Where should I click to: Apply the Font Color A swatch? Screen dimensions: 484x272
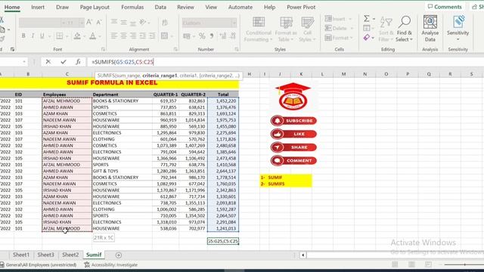(x=92, y=36)
